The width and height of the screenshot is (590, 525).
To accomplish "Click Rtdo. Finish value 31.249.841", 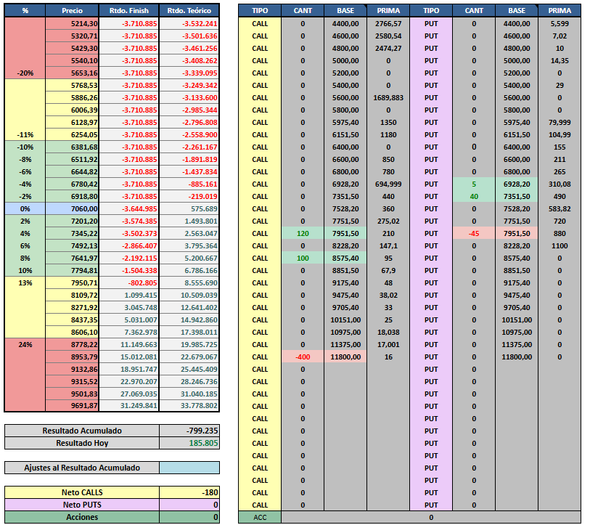I will tap(128, 406).
